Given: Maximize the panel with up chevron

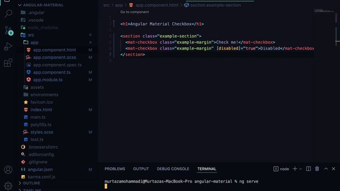Looking at the screenshot, I should pyautogui.click(x=326, y=169).
